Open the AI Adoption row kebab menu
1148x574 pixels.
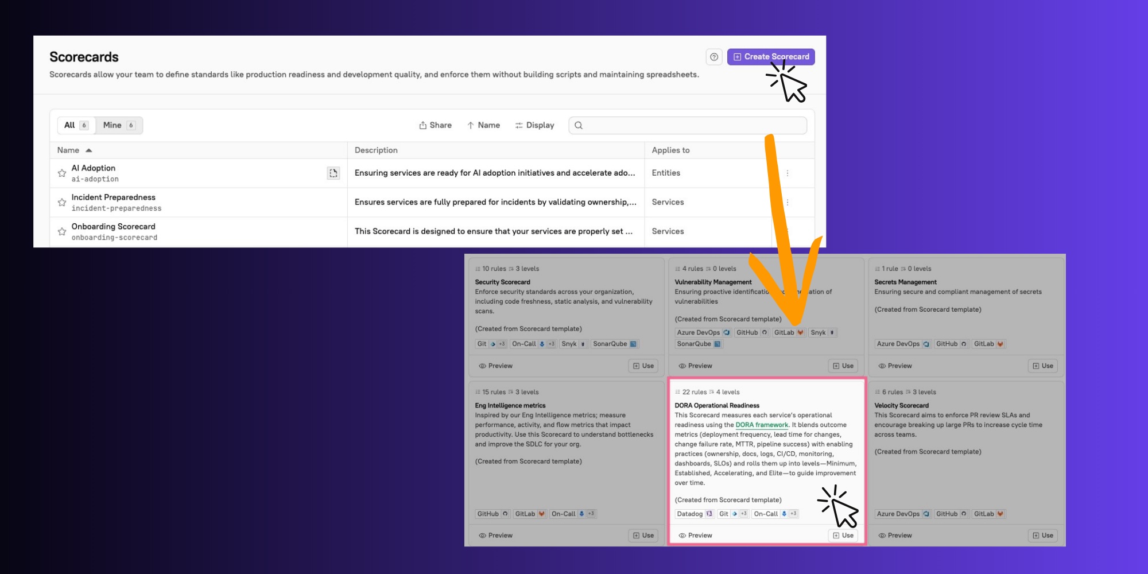tap(788, 173)
